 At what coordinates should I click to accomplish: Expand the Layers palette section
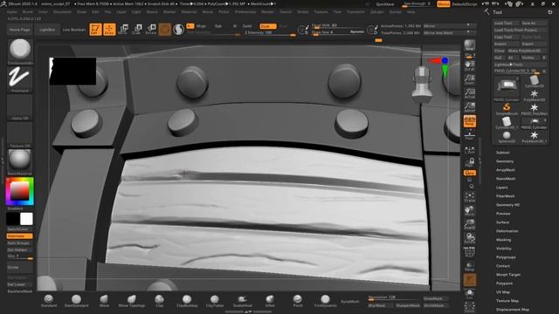coord(501,188)
